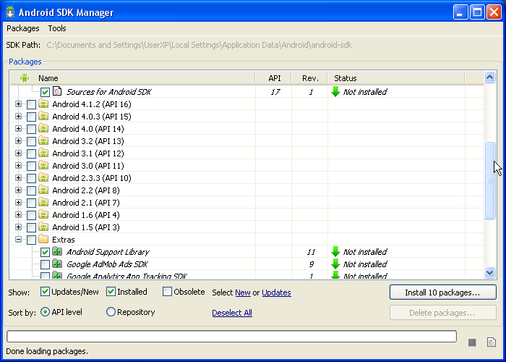The width and height of the screenshot is (506, 362).
Task: Click the Android 3.1 (API 12) folder icon
Action: pos(43,153)
